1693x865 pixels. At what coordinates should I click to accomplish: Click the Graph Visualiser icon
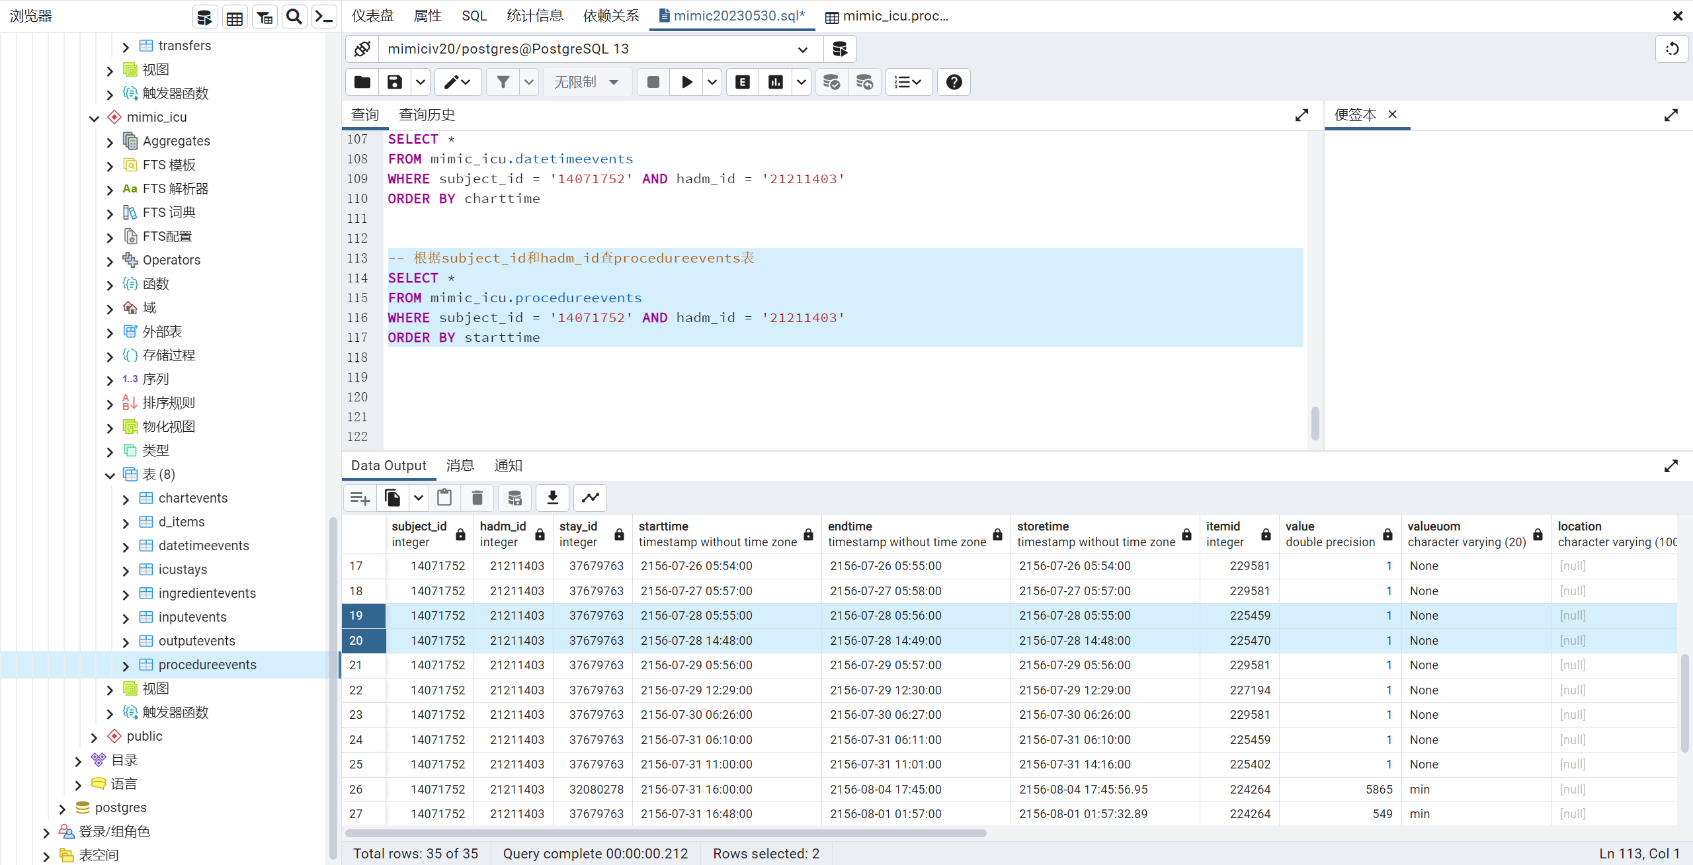click(x=591, y=498)
